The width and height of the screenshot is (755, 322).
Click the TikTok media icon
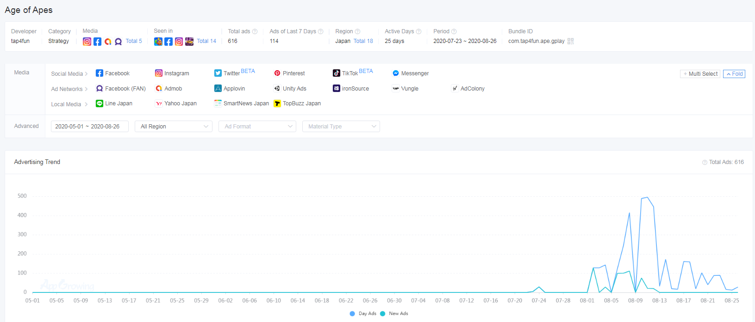337,73
